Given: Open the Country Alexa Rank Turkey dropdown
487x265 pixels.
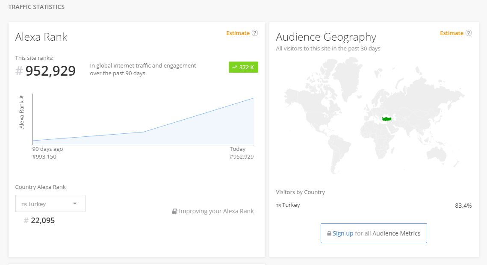Looking at the screenshot, I should tap(50, 203).
